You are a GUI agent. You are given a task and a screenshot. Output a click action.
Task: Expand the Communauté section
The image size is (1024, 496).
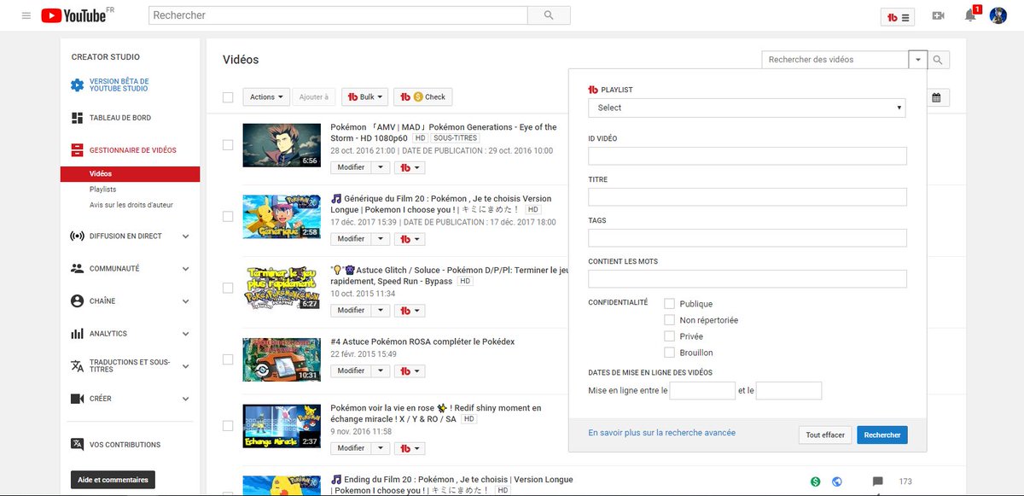[186, 268]
